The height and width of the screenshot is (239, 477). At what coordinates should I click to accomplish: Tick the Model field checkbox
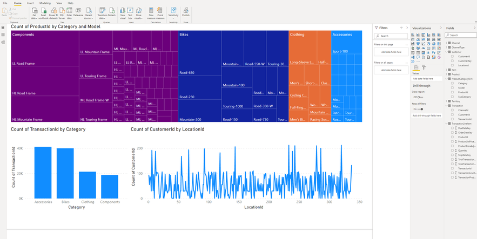tap(452, 87)
